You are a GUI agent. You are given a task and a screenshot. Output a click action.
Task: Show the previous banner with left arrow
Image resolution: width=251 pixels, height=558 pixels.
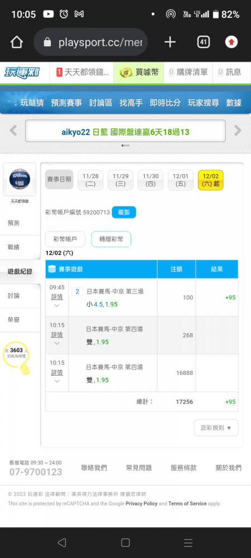[x=13, y=131]
